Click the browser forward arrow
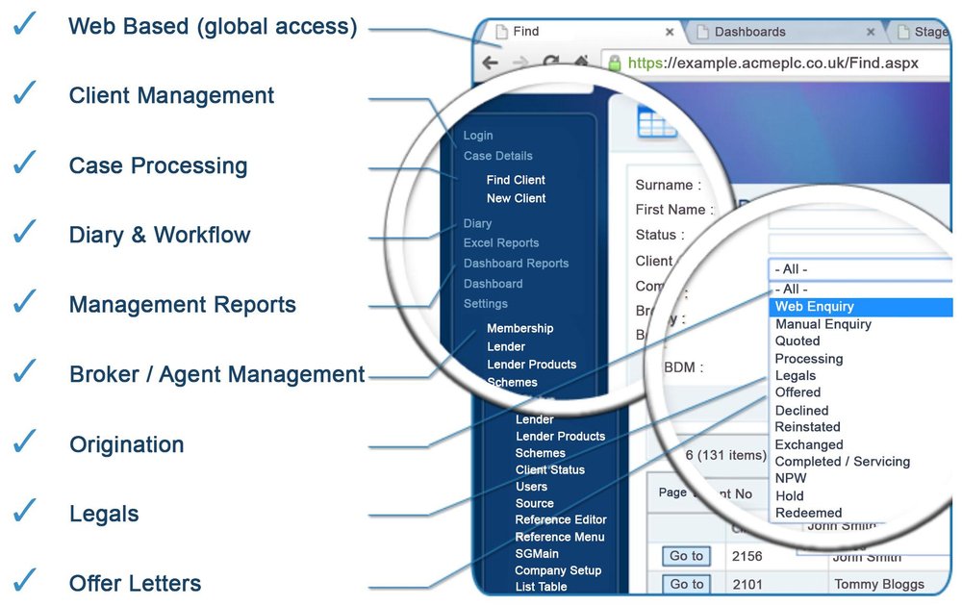This screenshot has height=606, width=962. (520, 62)
